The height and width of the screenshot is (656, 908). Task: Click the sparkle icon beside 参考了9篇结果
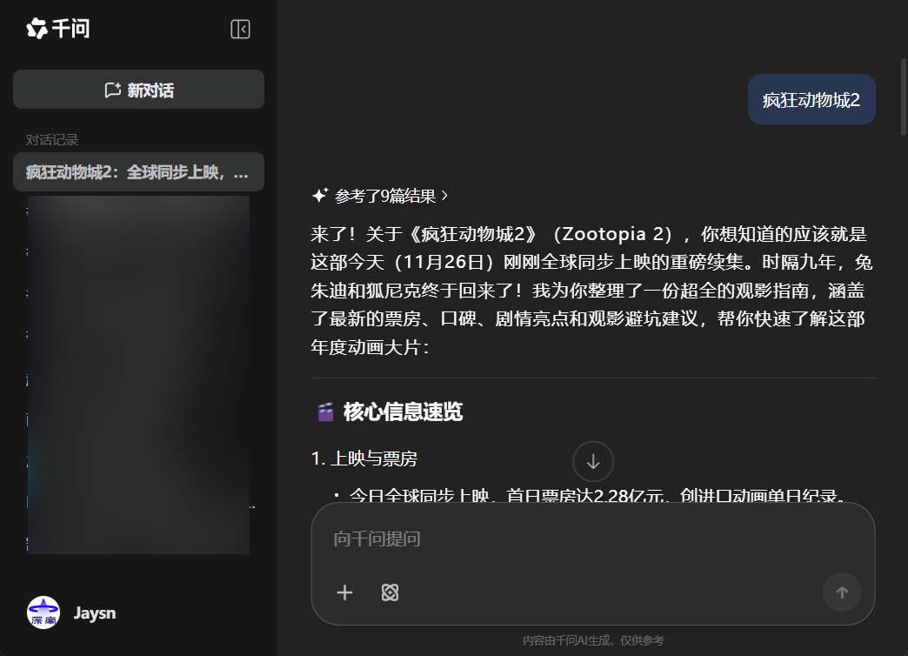(321, 196)
